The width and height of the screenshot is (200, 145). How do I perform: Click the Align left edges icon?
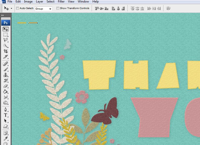click(113, 8)
